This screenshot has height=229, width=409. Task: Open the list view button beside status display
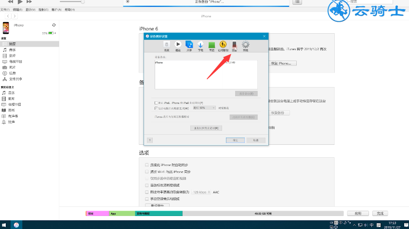[297, 2]
